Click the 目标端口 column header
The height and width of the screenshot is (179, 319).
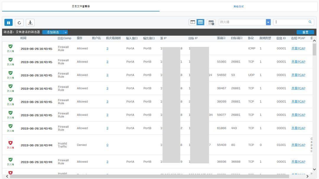(x=236, y=38)
